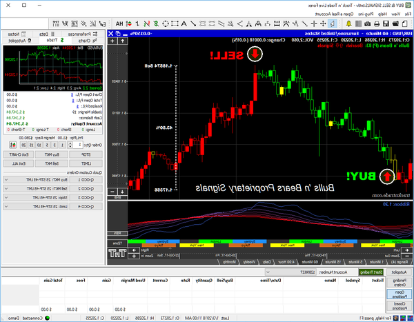Click the Zoom In plus button
This screenshot has height=322, width=414.
134,256
